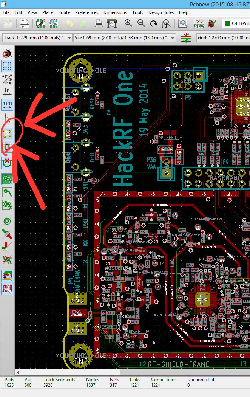Click the Save board icon
Image resolution: width=250 pixels, height=397 pixels.
(9, 23)
